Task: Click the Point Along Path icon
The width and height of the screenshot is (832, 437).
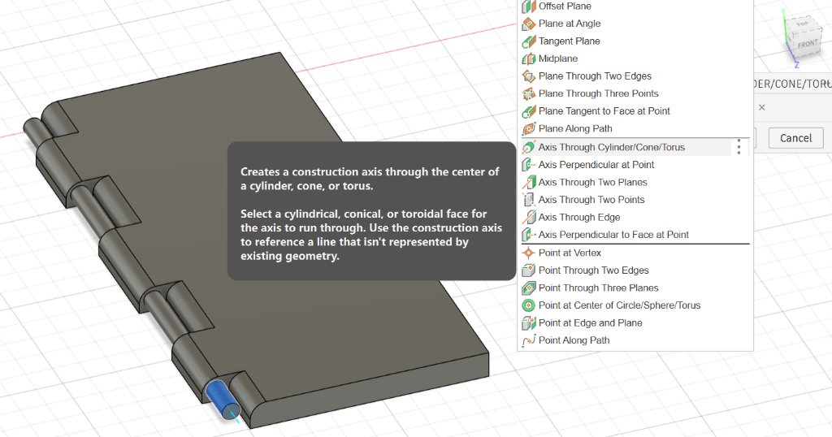Action: [x=529, y=340]
